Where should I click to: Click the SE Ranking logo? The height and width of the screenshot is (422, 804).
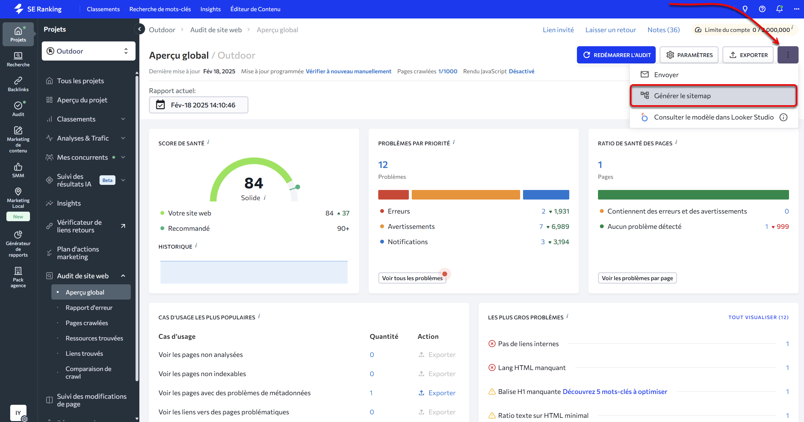38,9
